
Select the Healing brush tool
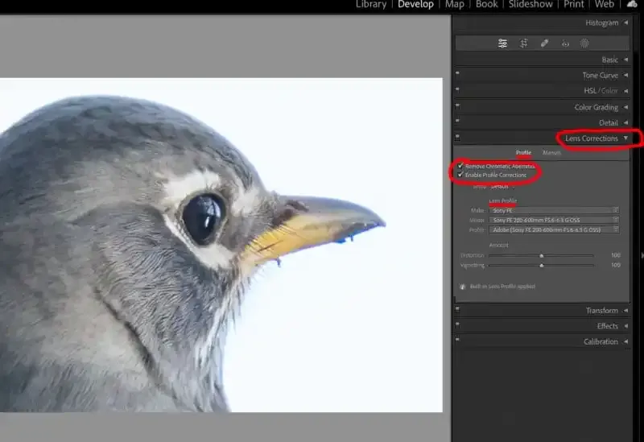tap(544, 43)
